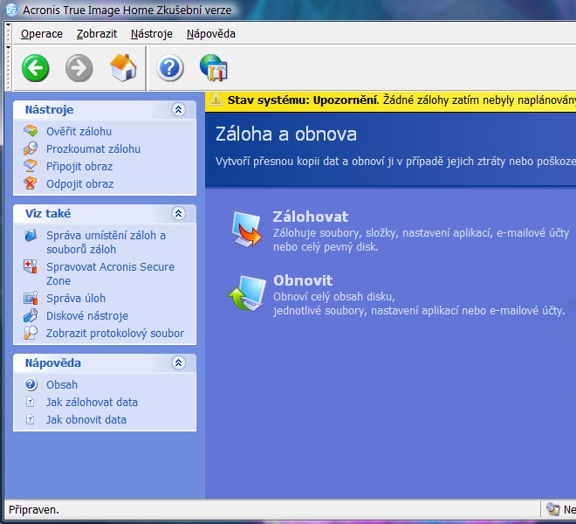Click the Odpojit obraz icon
576x524 pixels.
31,183
